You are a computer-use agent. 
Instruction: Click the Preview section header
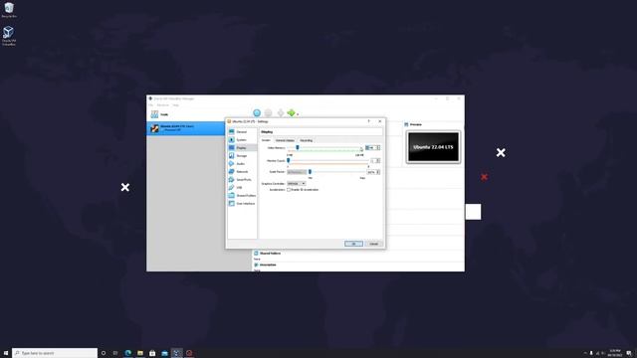point(413,124)
